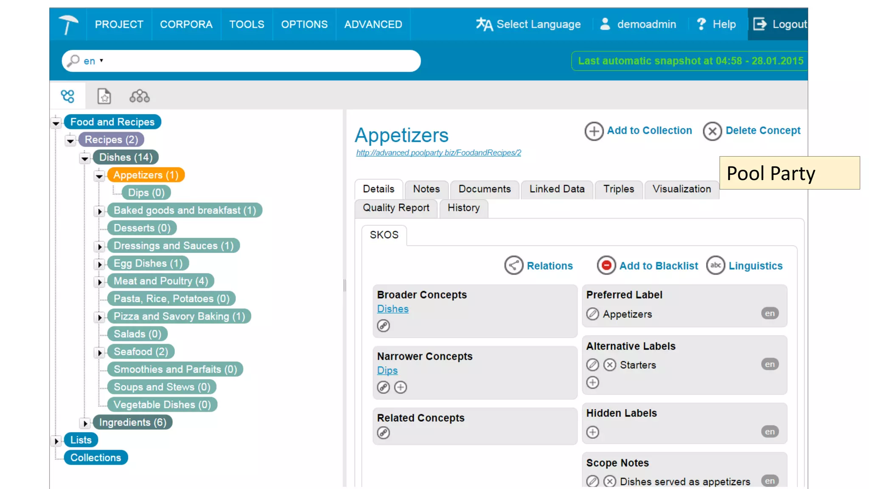Screen dimensions: 869x489
Task: Remove the Starters alternative label
Action: pyautogui.click(x=610, y=365)
